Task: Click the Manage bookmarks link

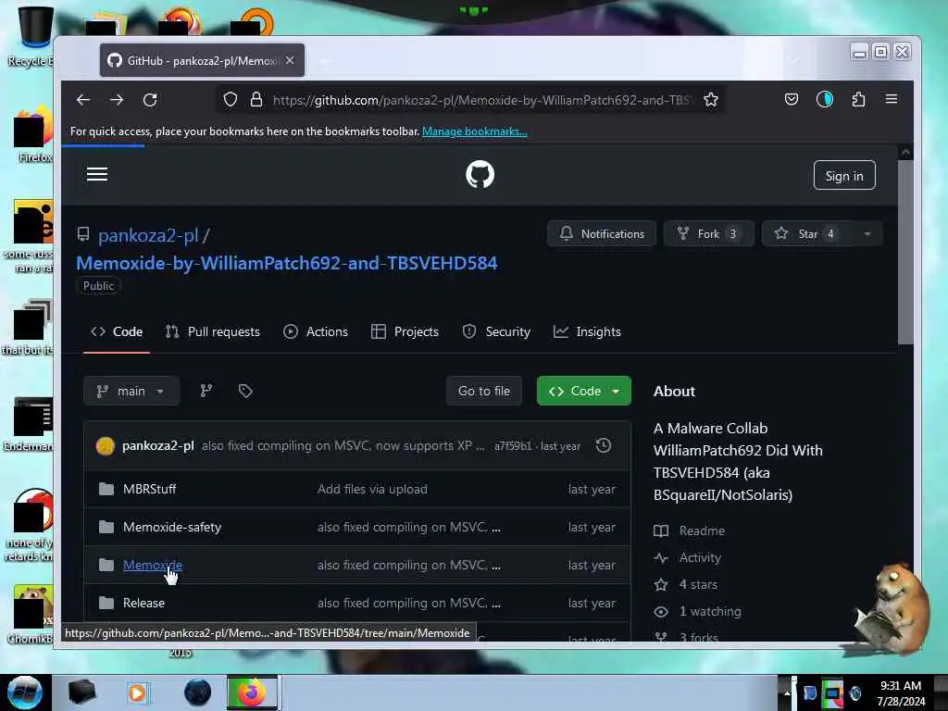Action: pos(475,131)
